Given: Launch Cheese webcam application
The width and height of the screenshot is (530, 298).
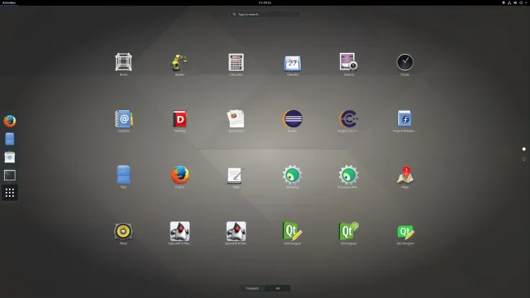Looking at the screenshot, I should [348, 63].
